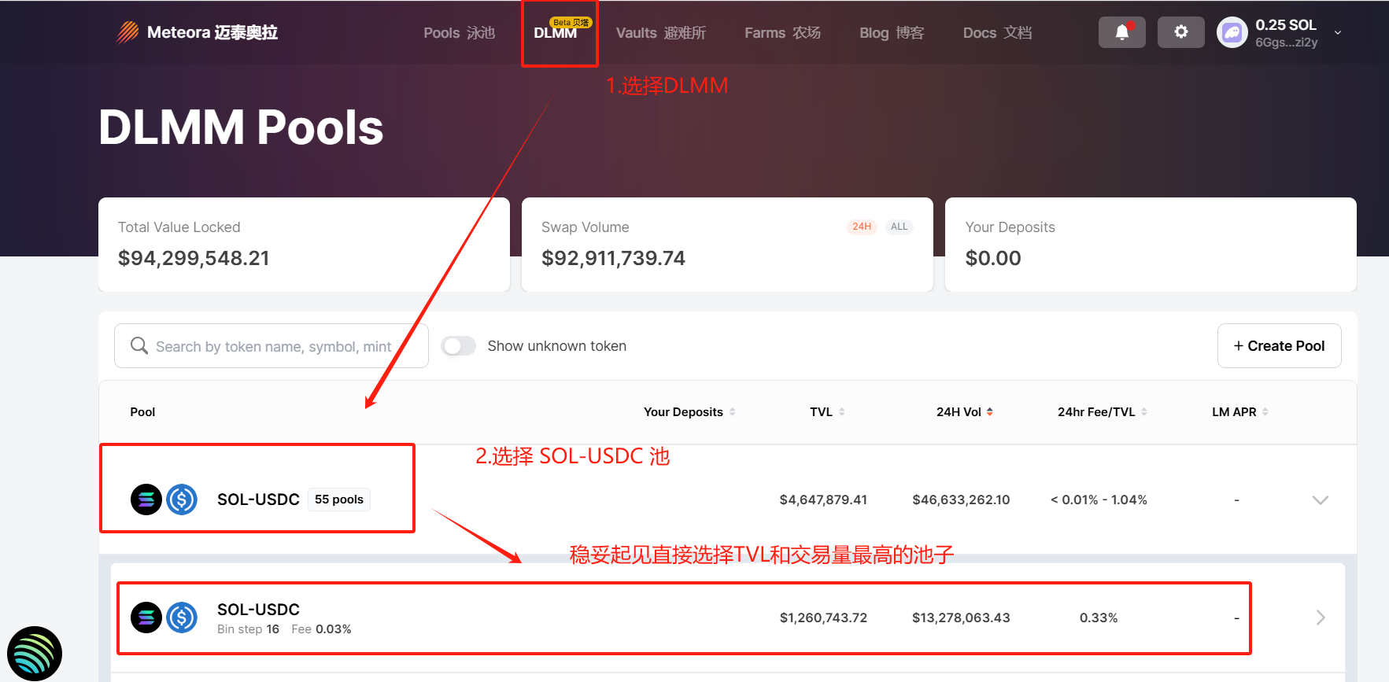Click USDC icon in Bin step 16 row

182,617
